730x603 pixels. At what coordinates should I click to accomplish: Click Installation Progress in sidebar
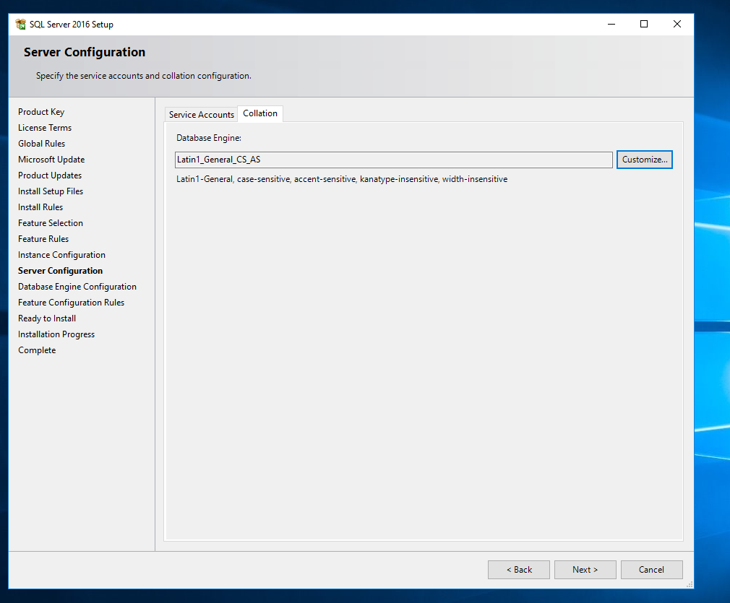click(x=56, y=334)
